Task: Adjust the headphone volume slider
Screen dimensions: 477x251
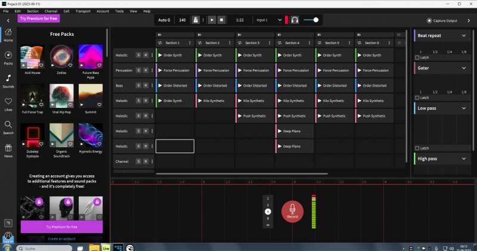Action: [x=315, y=20]
